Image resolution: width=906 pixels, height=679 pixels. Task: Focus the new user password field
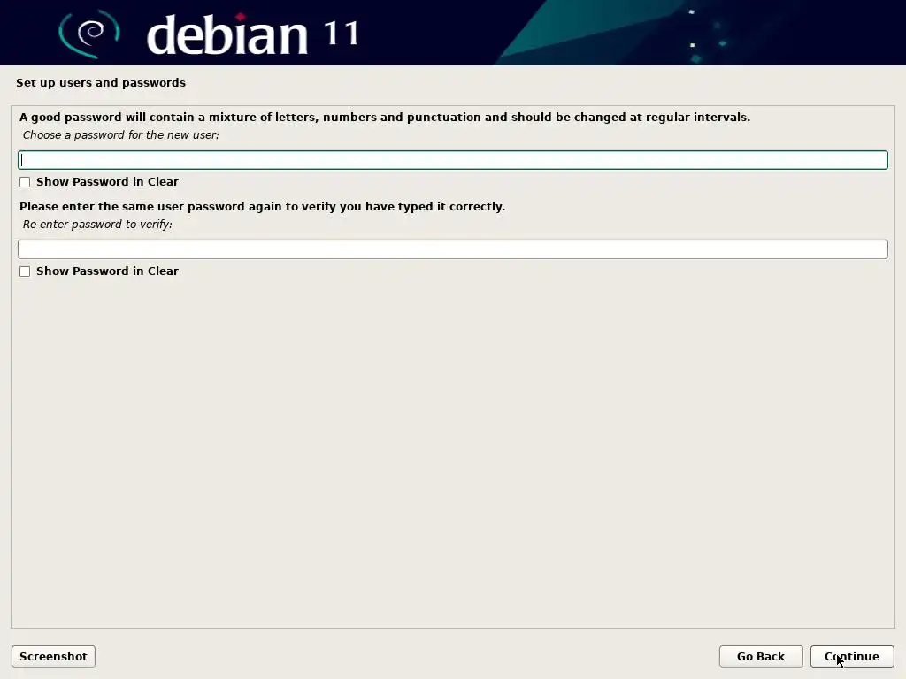point(452,160)
